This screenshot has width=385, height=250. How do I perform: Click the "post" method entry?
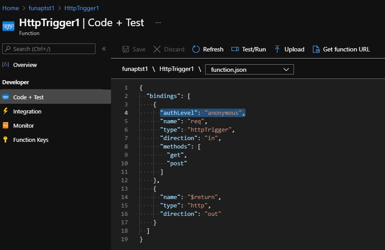pos(177,163)
